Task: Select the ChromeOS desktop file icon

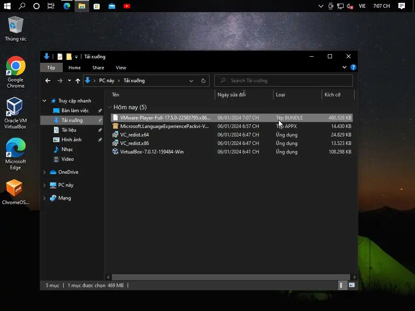Action: 15,192
